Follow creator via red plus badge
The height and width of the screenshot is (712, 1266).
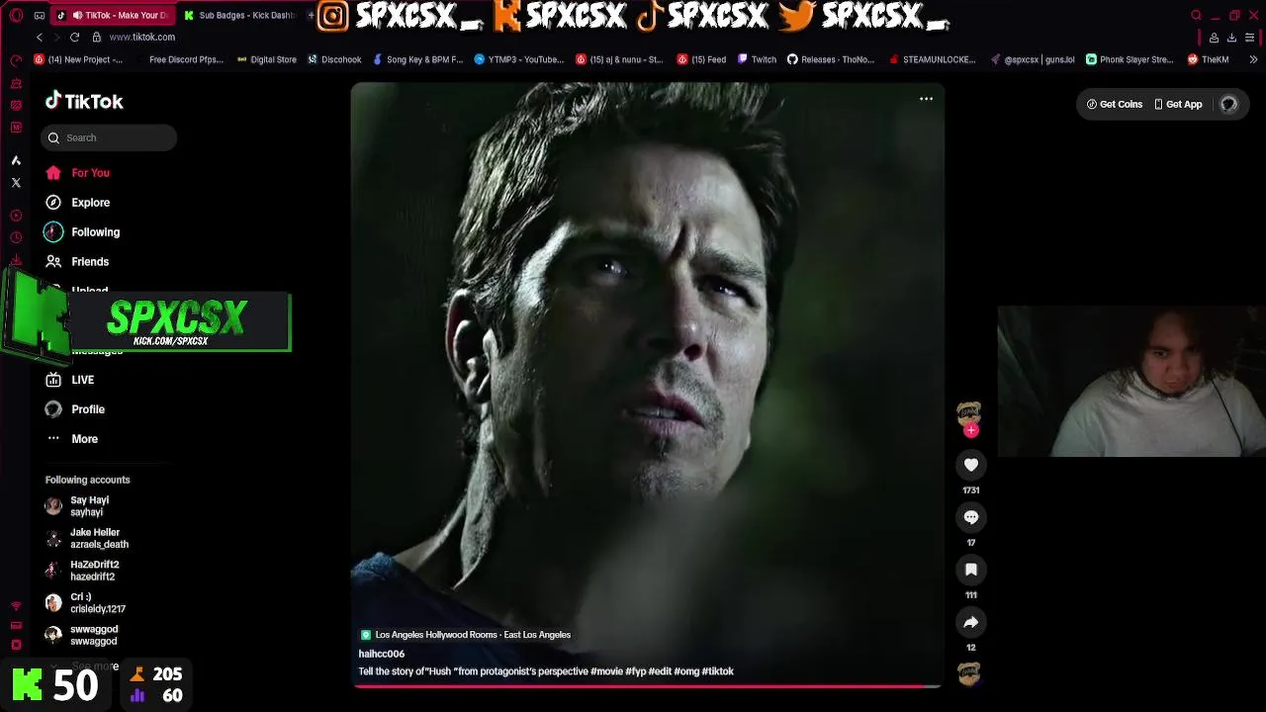click(971, 430)
